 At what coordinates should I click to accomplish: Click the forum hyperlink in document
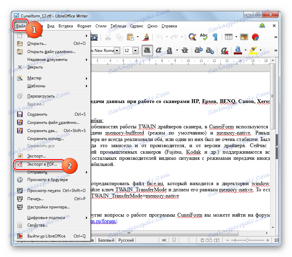tap(104, 221)
